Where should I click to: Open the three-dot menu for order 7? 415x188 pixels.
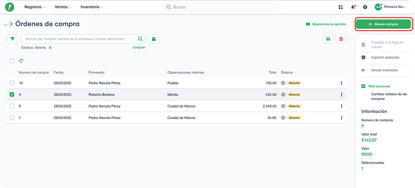pyautogui.click(x=341, y=118)
